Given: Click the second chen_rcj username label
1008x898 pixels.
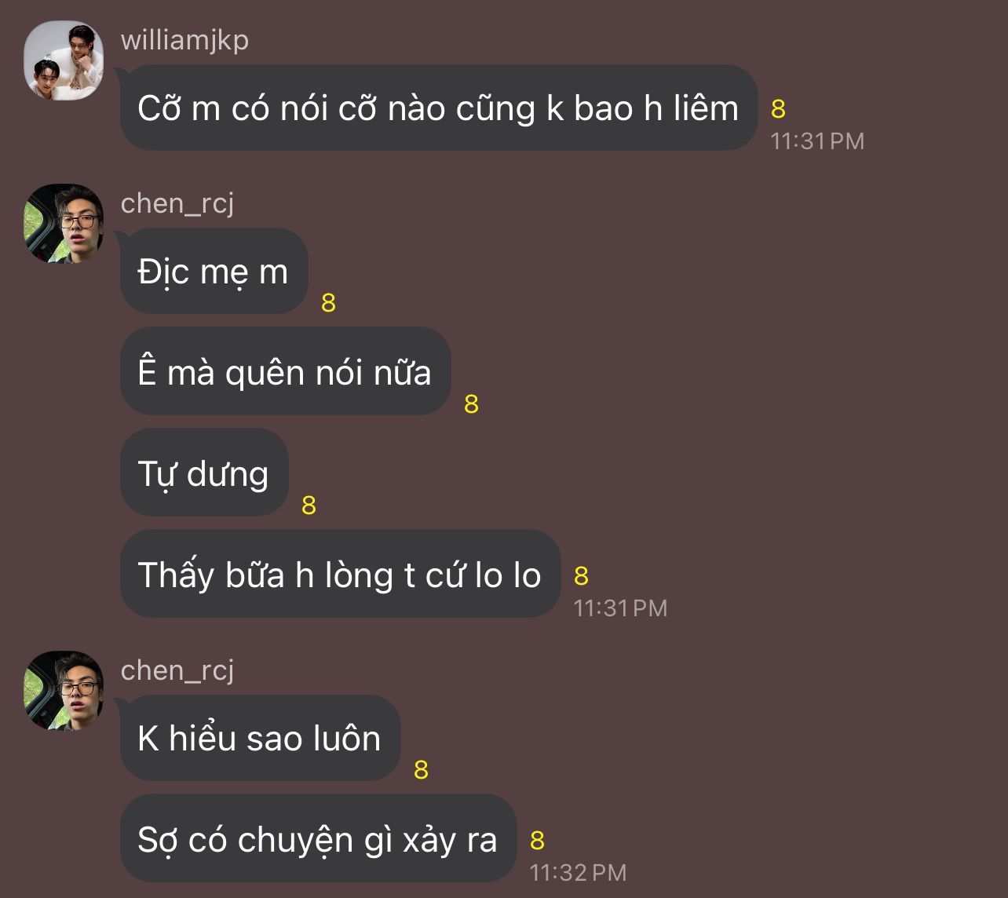Looking at the screenshot, I should click(177, 670).
